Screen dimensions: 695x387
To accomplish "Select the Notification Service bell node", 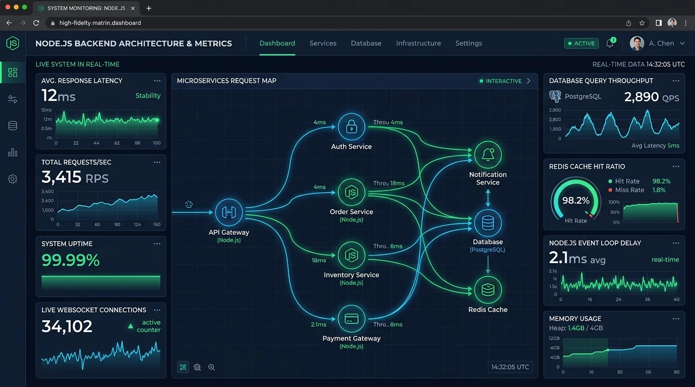I will (488, 155).
